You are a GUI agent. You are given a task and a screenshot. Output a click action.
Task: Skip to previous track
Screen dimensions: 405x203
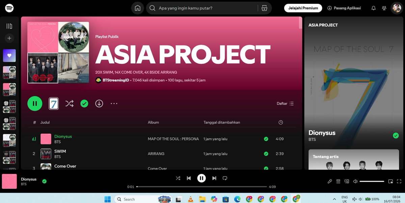[189, 178]
